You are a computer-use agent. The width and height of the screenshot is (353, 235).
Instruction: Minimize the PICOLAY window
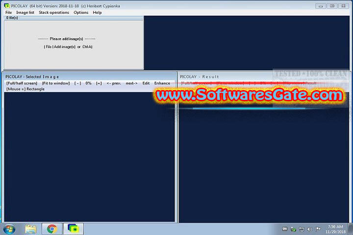coord(321,6)
